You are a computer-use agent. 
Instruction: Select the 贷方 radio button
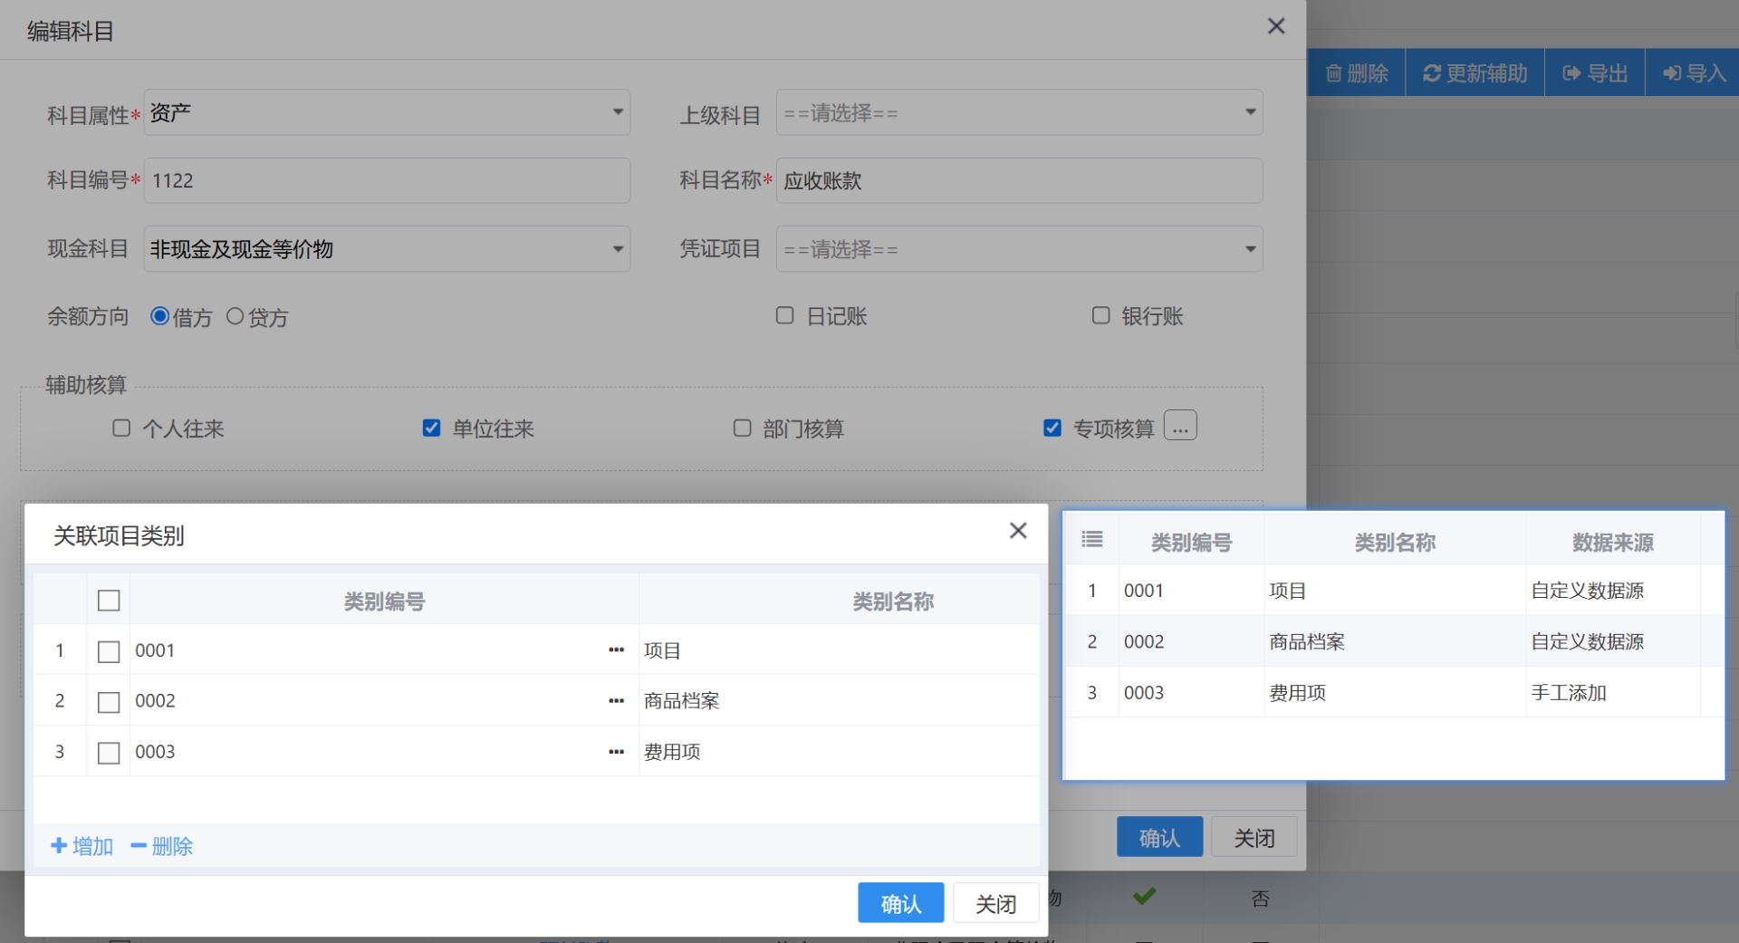tap(235, 316)
